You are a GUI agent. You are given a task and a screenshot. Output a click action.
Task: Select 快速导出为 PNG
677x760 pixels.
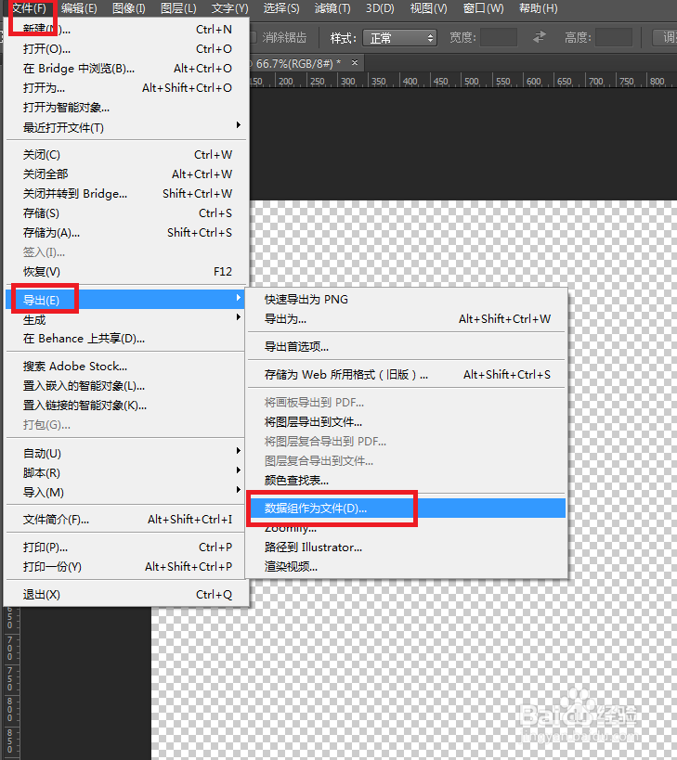pyautogui.click(x=407, y=300)
